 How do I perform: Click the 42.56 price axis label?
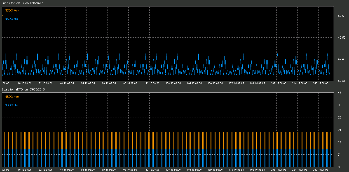[x=342, y=16]
